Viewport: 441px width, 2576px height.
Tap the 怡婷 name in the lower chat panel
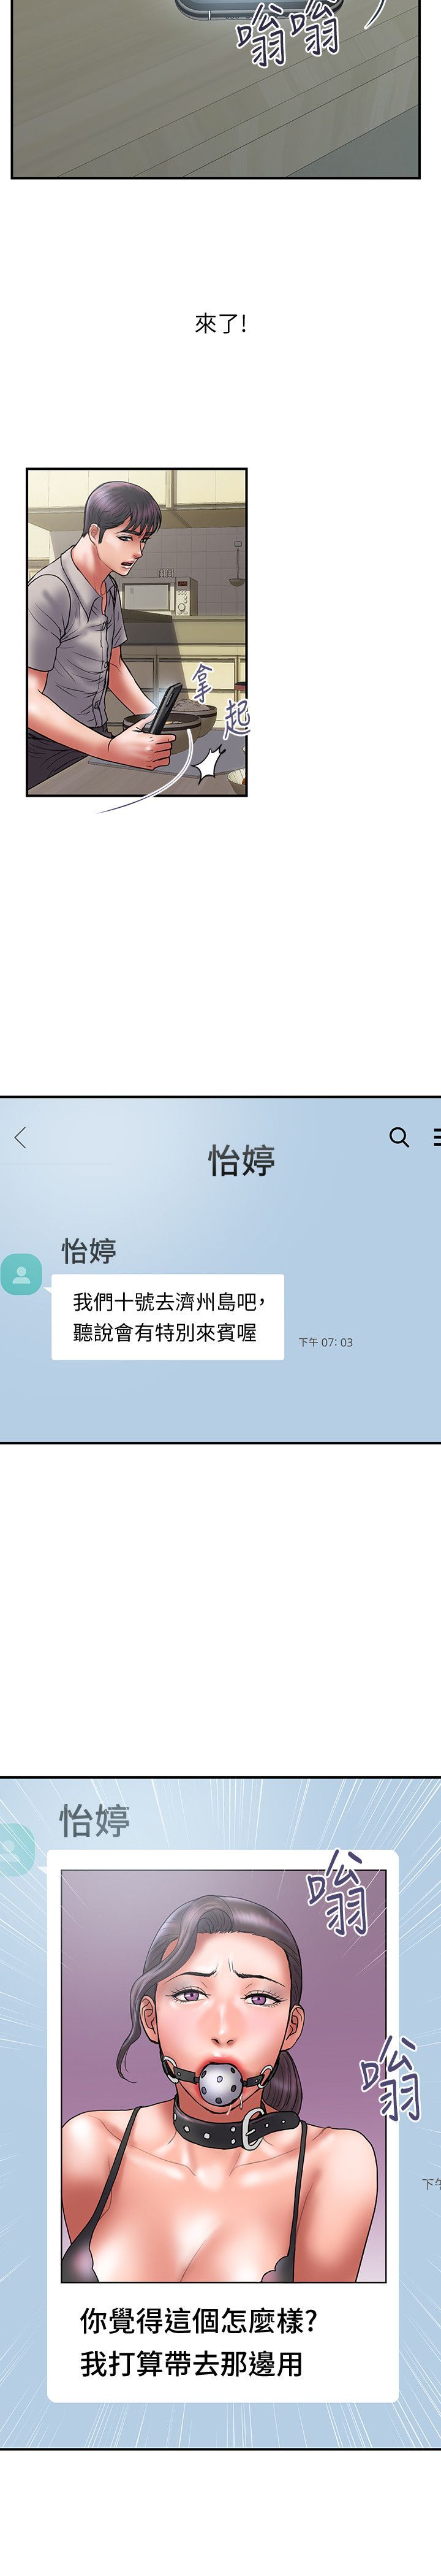pyautogui.click(x=95, y=1820)
